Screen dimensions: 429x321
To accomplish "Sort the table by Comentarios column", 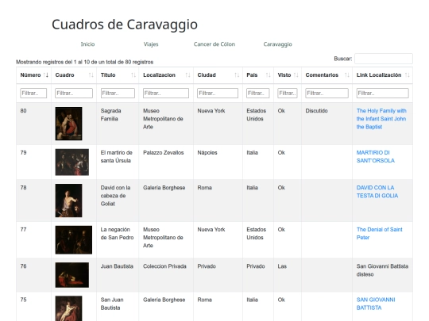I will pyautogui.click(x=327, y=75).
